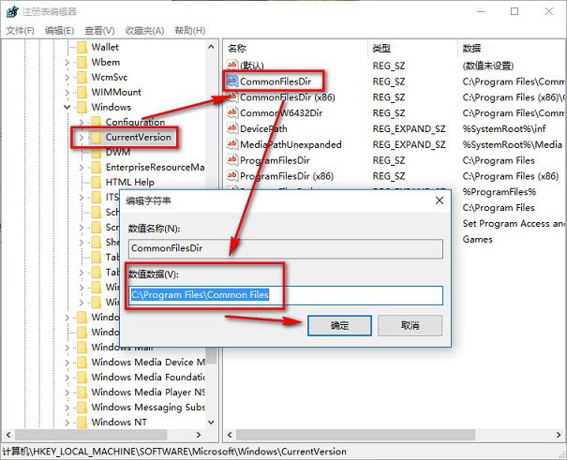
Task: Click the DevicePath registry value icon
Action: tap(232, 128)
